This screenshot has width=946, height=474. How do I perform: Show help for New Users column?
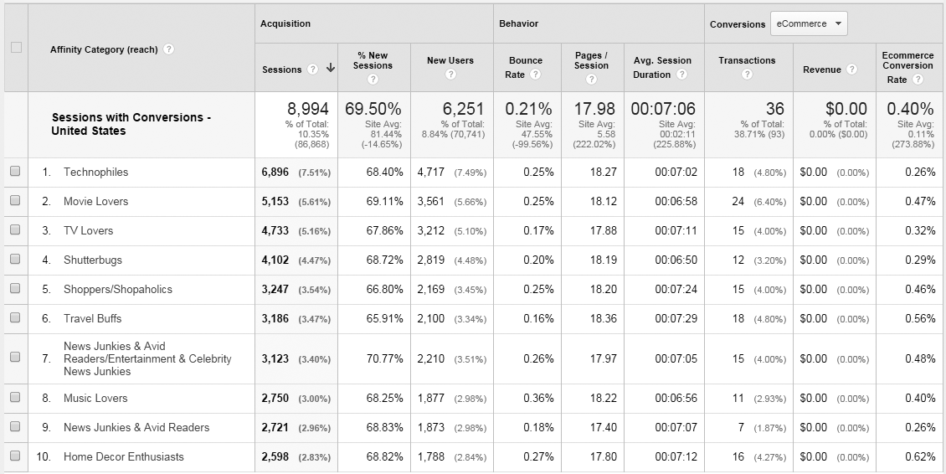[450, 75]
